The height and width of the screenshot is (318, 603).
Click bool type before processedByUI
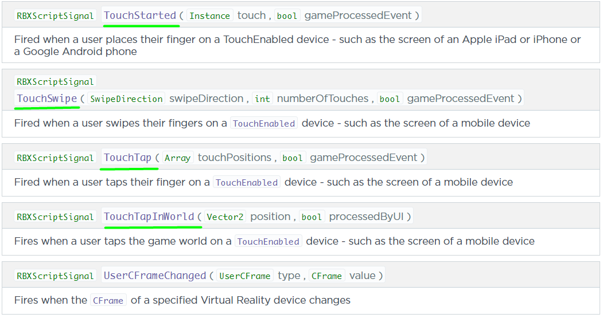tap(312, 217)
